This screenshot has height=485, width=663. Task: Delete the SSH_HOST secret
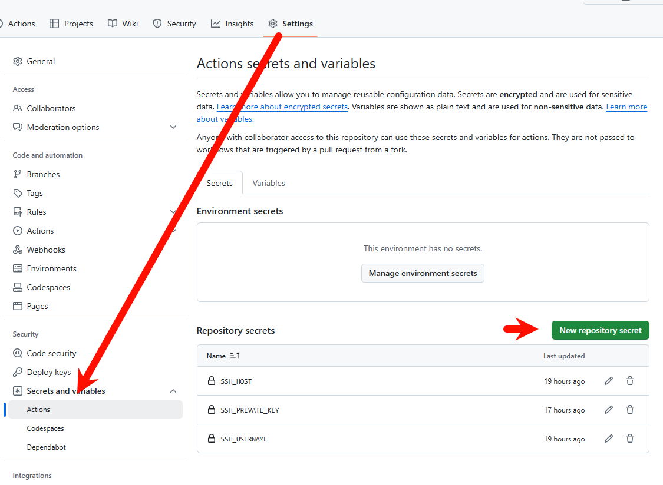point(629,381)
